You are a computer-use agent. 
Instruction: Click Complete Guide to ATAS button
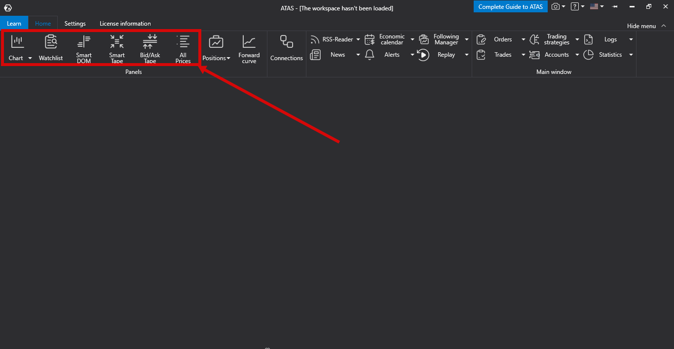coord(511,7)
